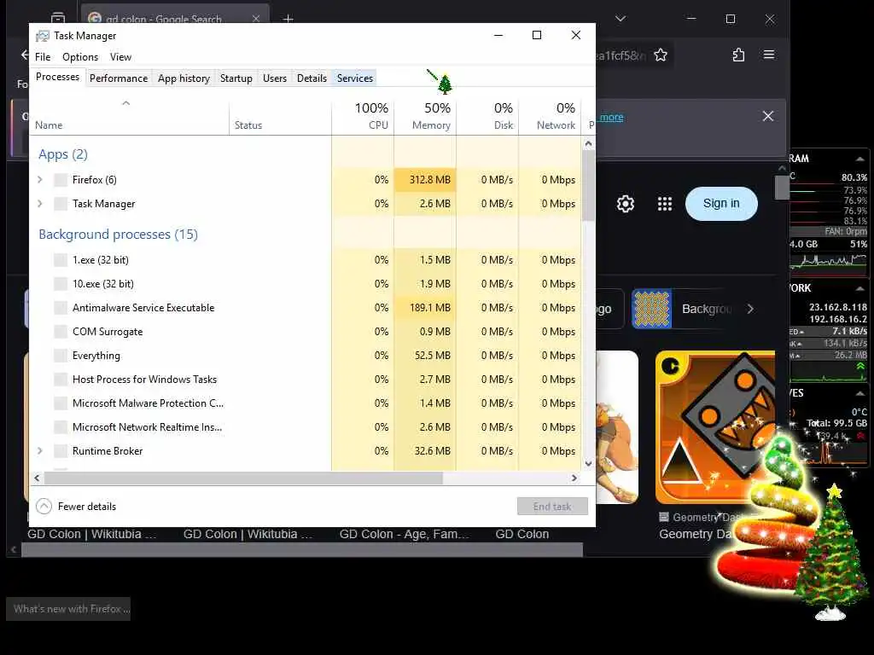Image resolution: width=874 pixels, height=655 pixels.
Task: Click the Firefox page vertical scrollbar thumb
Action: [x=782, y=187]
